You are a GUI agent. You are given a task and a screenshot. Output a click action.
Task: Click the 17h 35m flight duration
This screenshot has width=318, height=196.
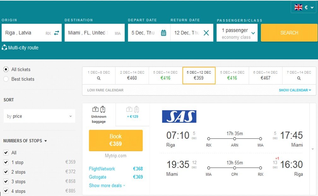(235, 134)
